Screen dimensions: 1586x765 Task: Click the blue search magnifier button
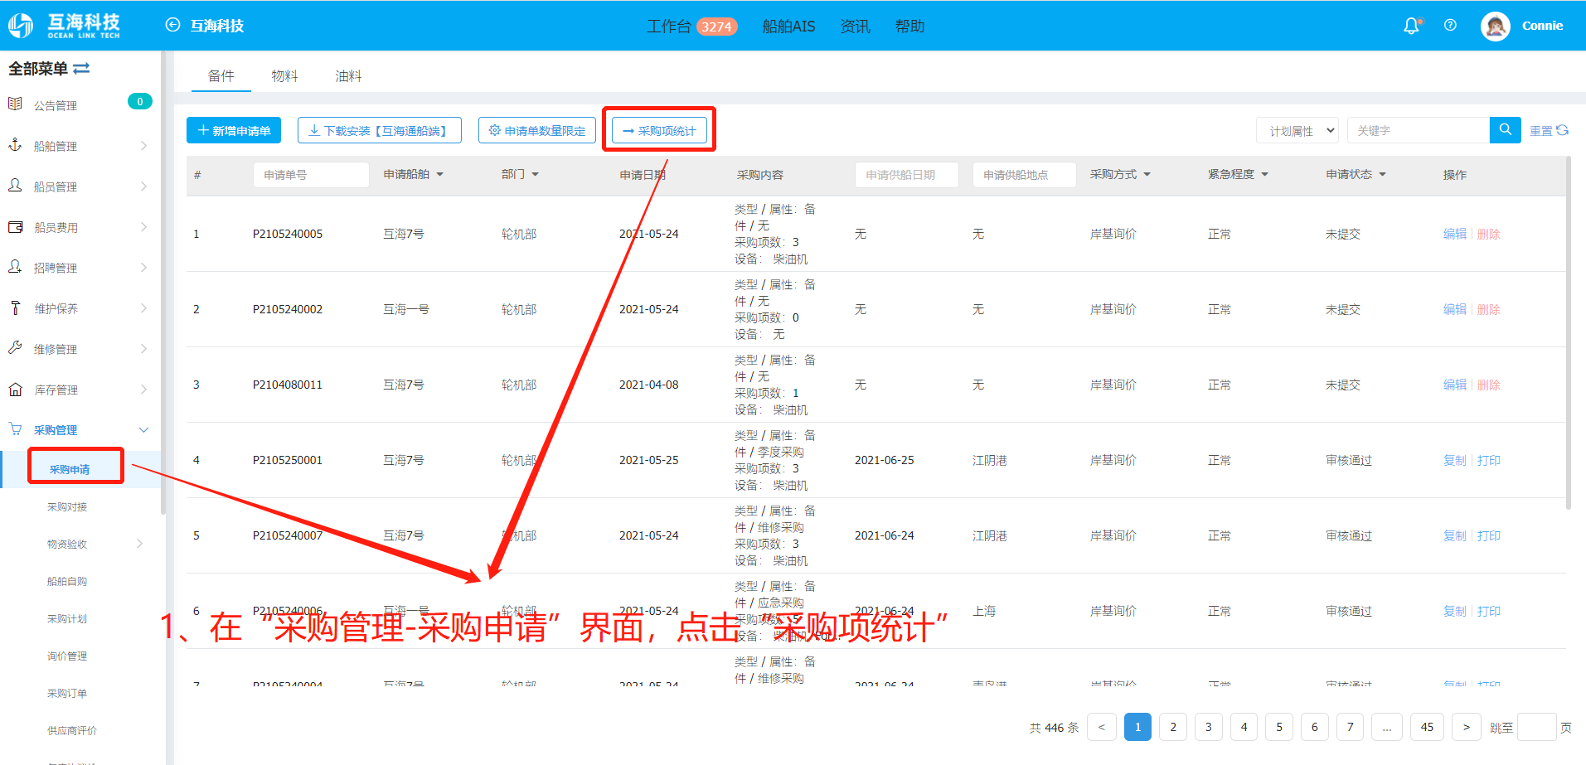point(1506,129)
